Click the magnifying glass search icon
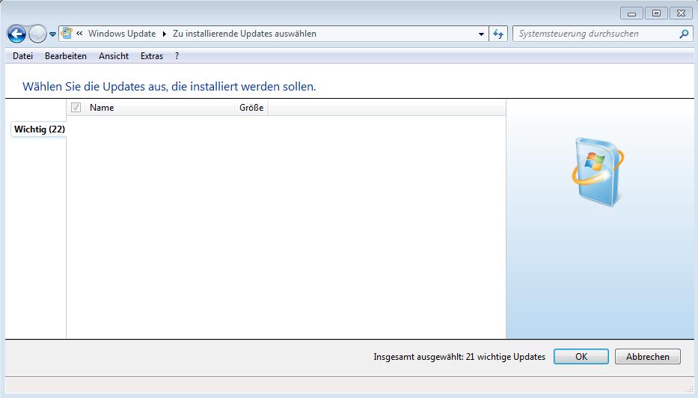This screenshot has width=698, height=398. (x=685, y=34)
